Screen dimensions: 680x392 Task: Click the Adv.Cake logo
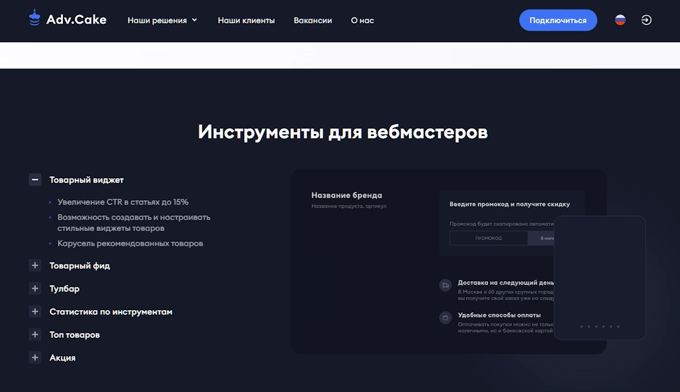click(67, 20)
